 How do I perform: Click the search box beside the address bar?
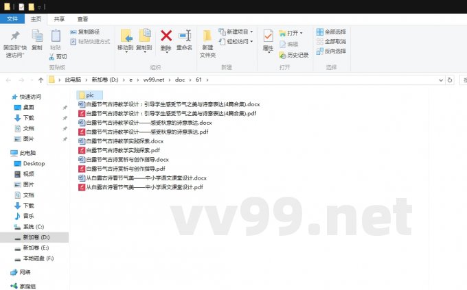coord(464,80)
